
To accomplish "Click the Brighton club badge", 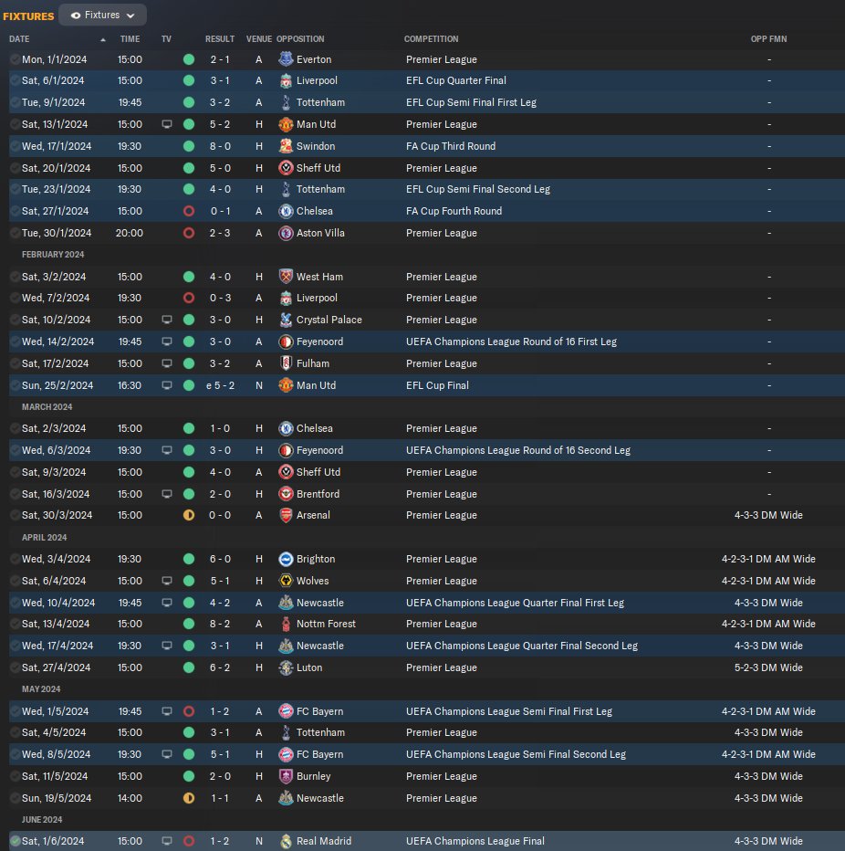I will point(286,559).
